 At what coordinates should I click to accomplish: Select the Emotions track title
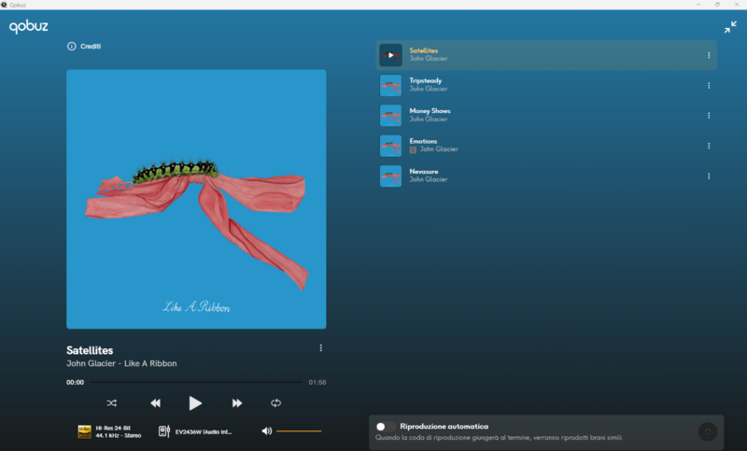coord(423,141)
